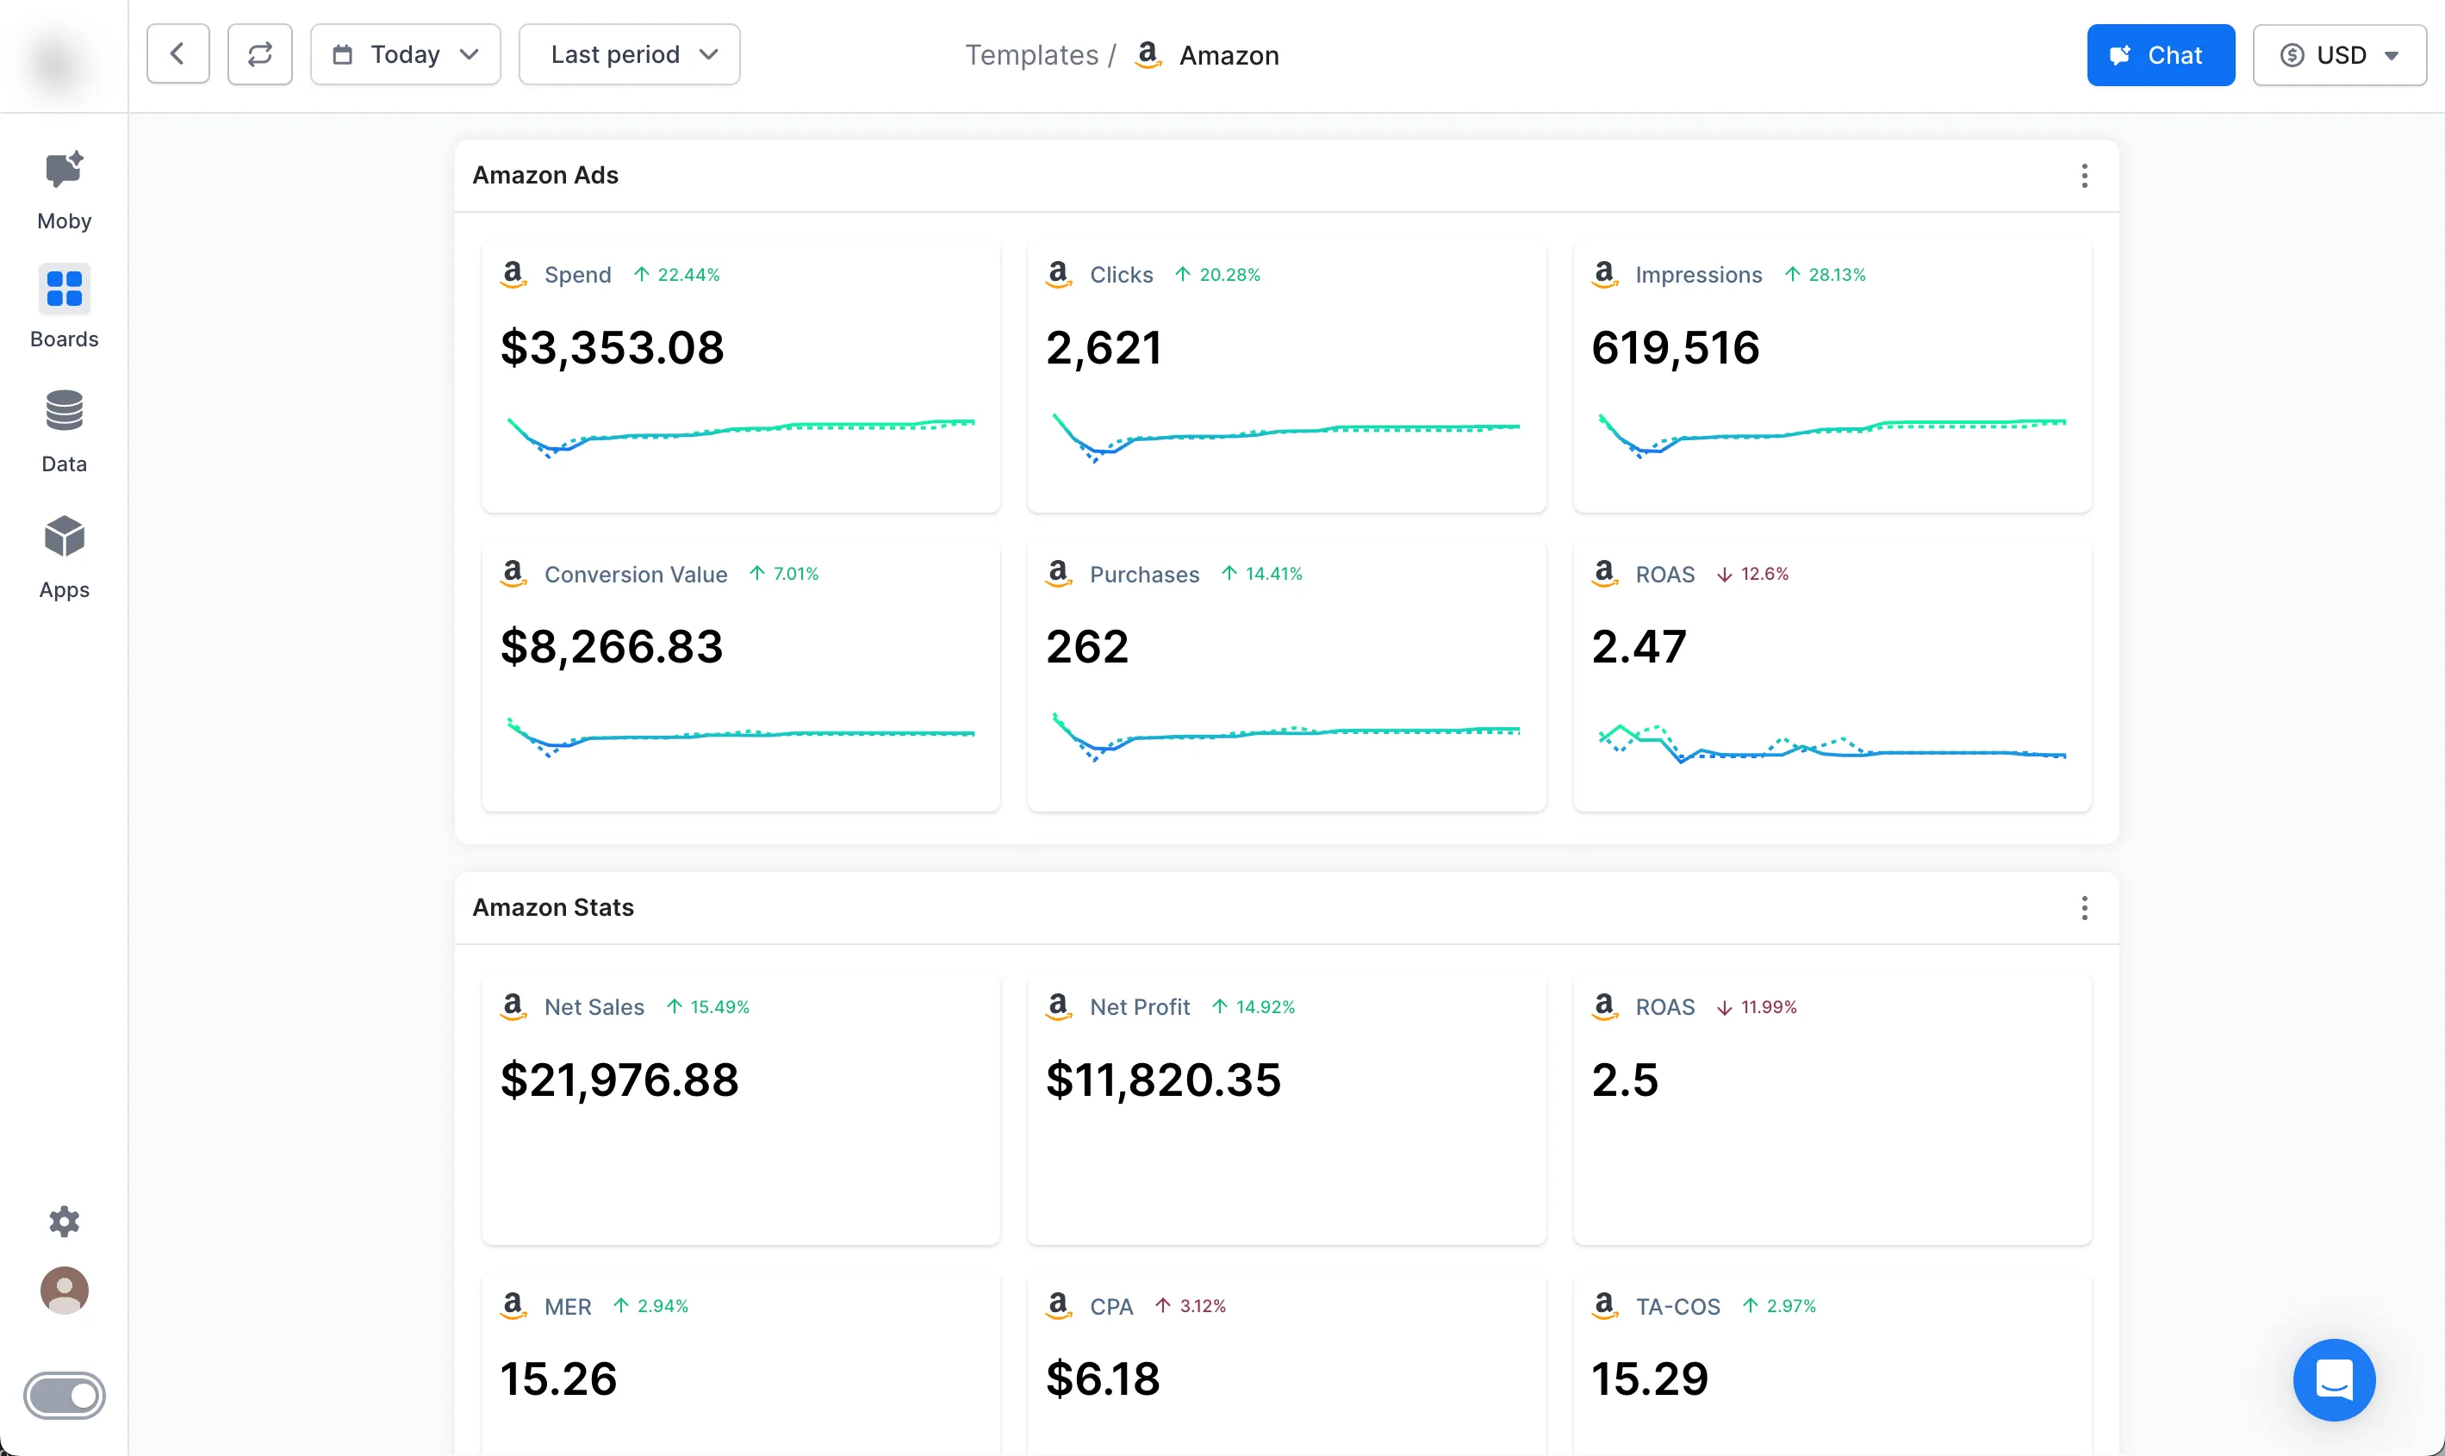The image size is (2445, 1456).
Task: Open the Apps cube icon
Action: (64, 537)
